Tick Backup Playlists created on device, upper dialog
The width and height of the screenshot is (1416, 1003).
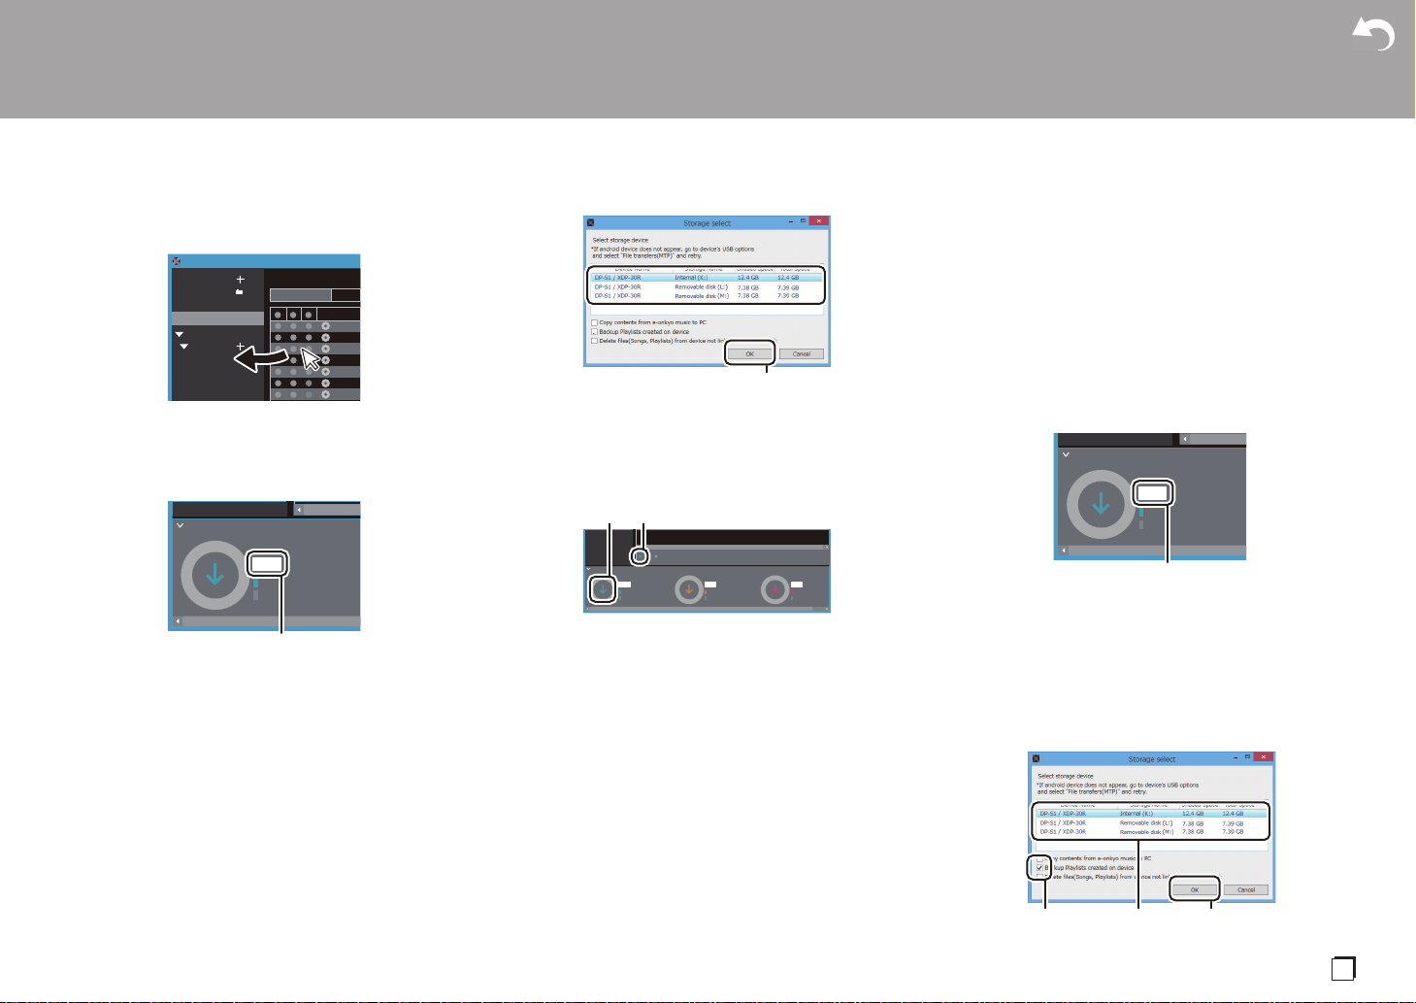(x=594, y=331)
